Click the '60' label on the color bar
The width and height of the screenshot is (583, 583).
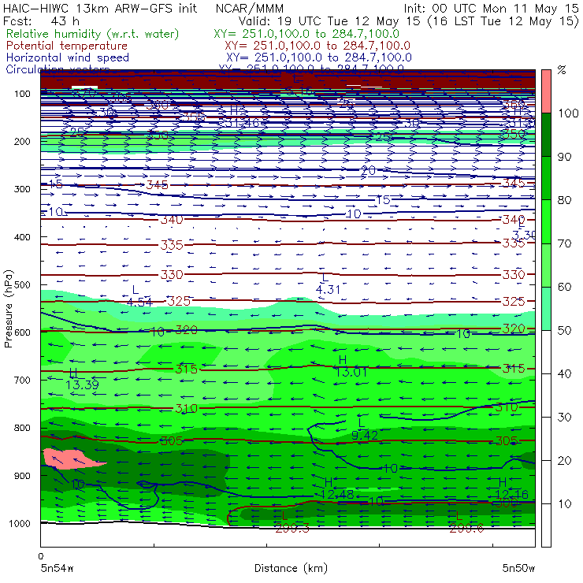[565, 287]
